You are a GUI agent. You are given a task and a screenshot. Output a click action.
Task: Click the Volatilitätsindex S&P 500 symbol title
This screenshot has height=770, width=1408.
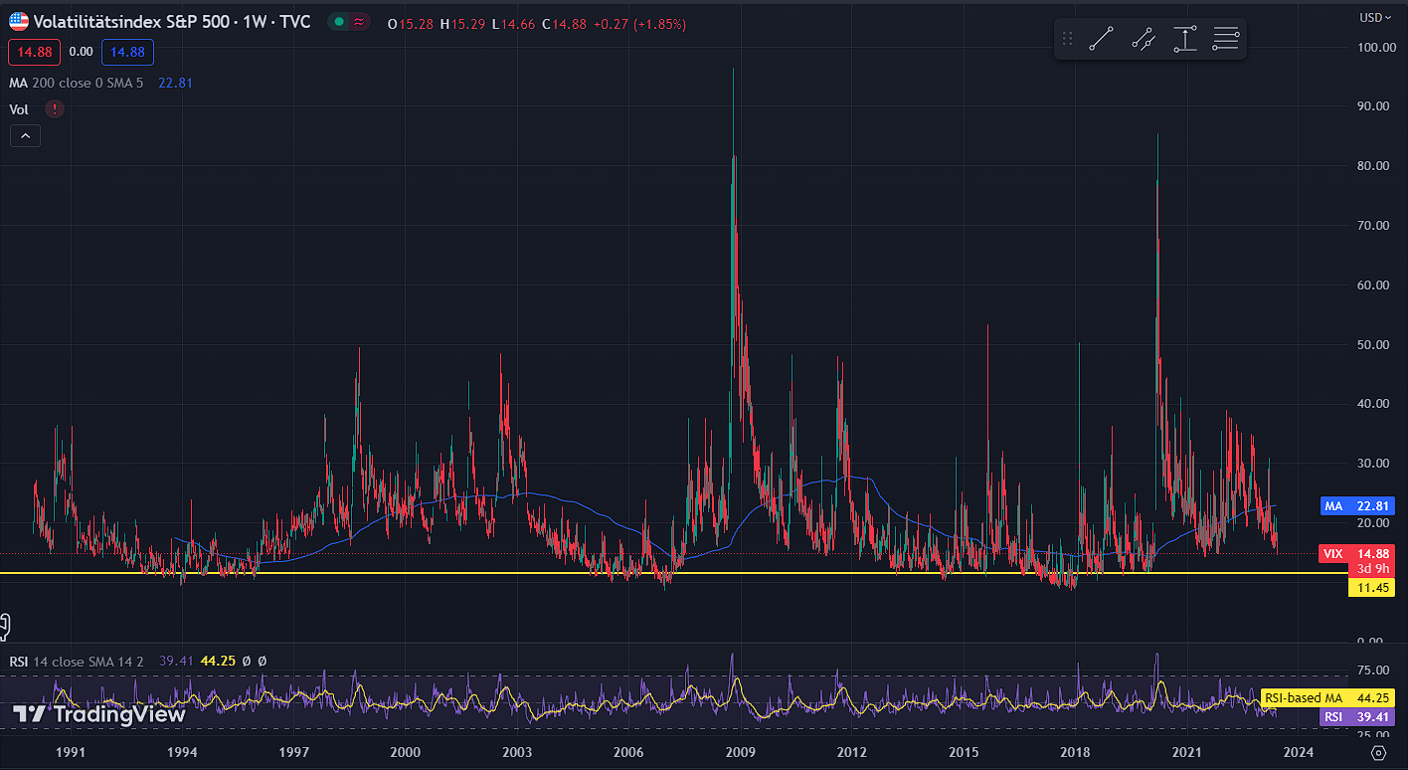tap(172, 22)
